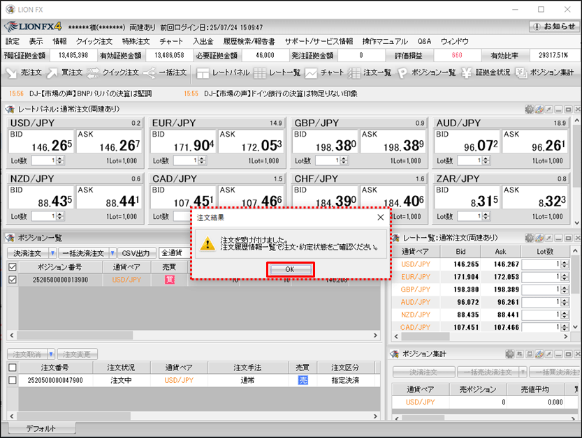This screenshot has height=438, width=582.
Task: Open the 全通貨 currency filter combo box
Action: click(175, 253)
